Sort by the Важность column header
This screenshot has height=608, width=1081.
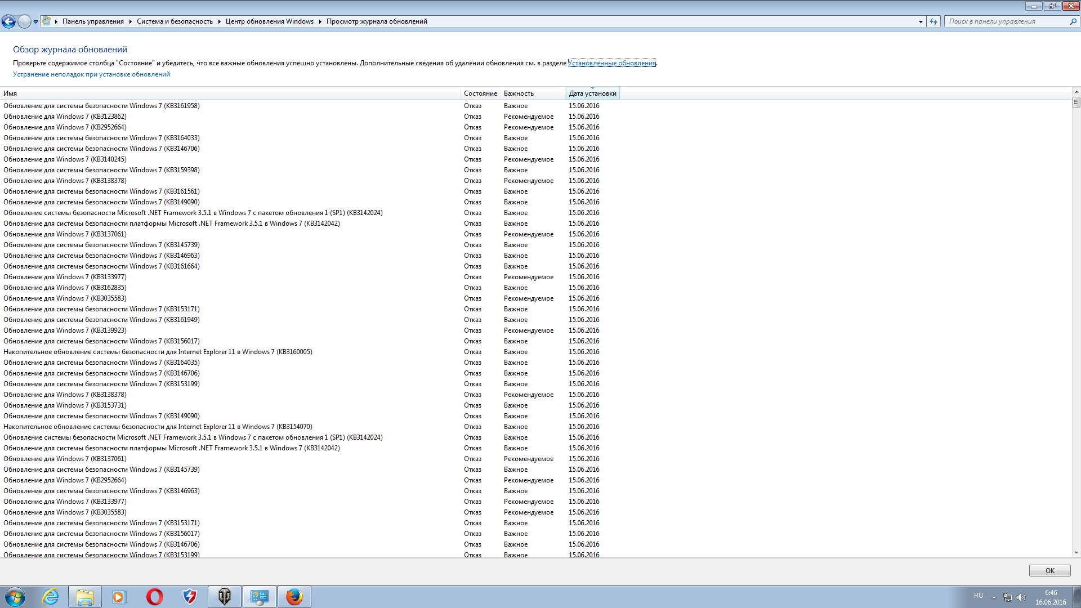coord(533,93)
